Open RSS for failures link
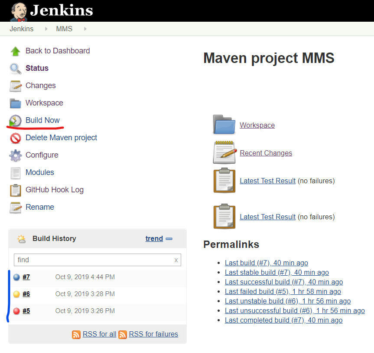Image resolution: width=374 pixels, height=353 pixels. (x=153, y=334)
